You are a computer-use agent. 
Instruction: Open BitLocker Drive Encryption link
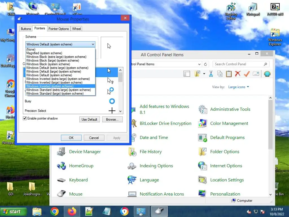tap(165, 123)
